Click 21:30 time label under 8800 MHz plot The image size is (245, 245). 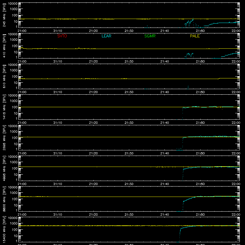(x=129, y=215)
